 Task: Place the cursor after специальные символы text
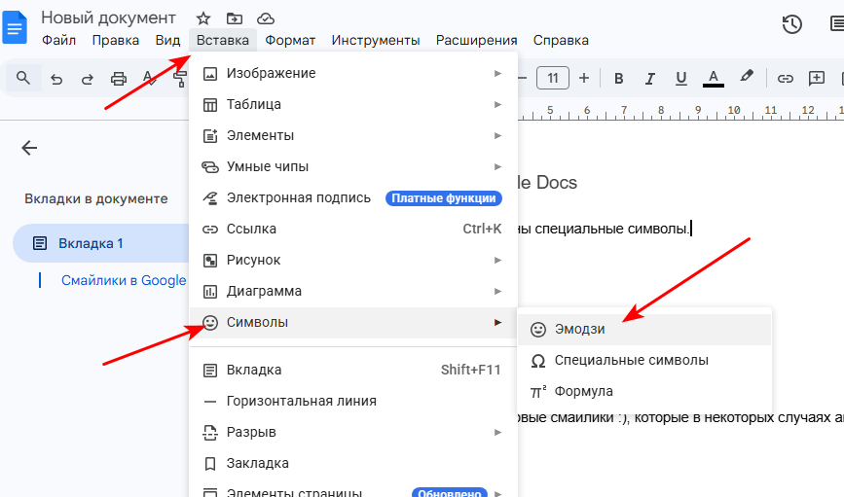click(690, 230)
